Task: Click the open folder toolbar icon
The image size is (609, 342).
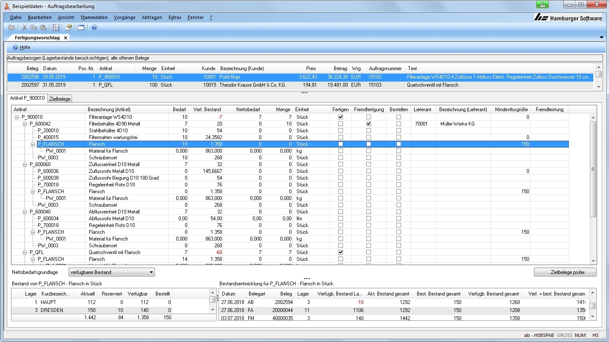Action: click(11, 27)
